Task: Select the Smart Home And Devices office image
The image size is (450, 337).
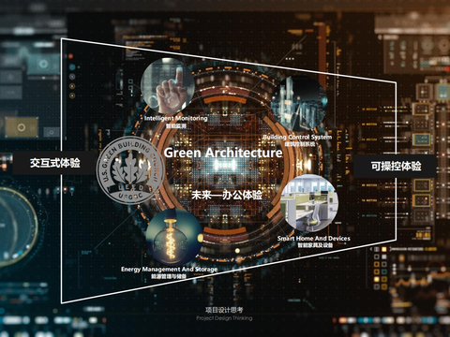Action: 309,203
